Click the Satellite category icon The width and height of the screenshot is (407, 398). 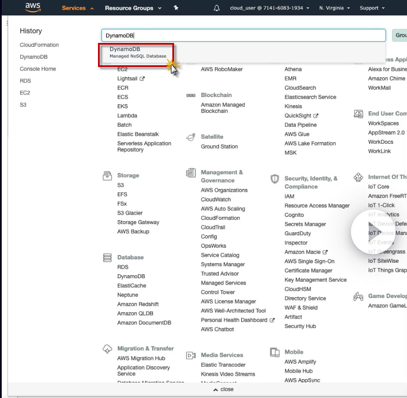[191, 137]
